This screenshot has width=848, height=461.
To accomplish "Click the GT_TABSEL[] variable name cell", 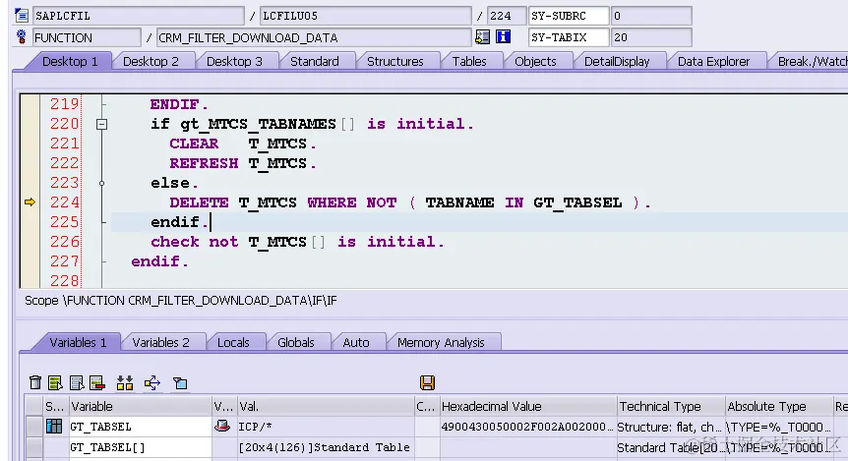I will [140, 447].
